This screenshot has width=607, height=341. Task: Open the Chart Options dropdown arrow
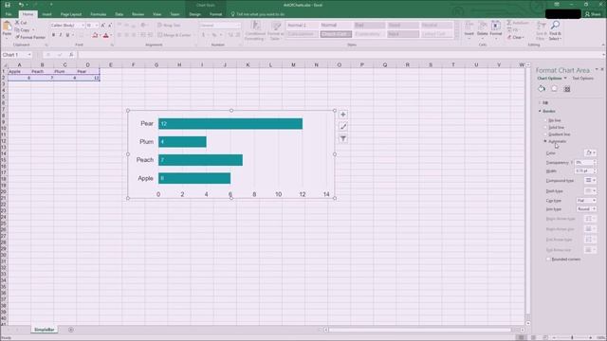pyautogui.click(x=565, y=78)
